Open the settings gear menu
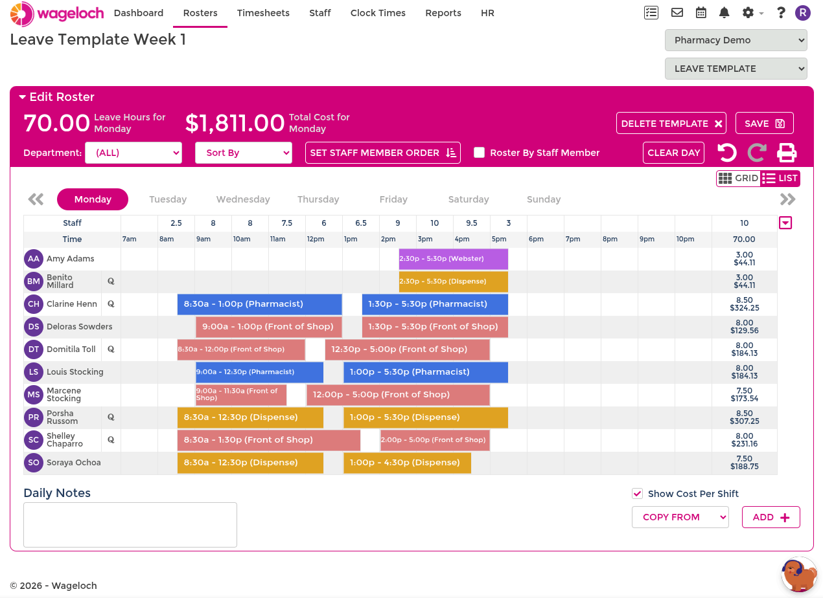Image resolution: width=823 pixels, height=598 pixels. pos(752,12)
